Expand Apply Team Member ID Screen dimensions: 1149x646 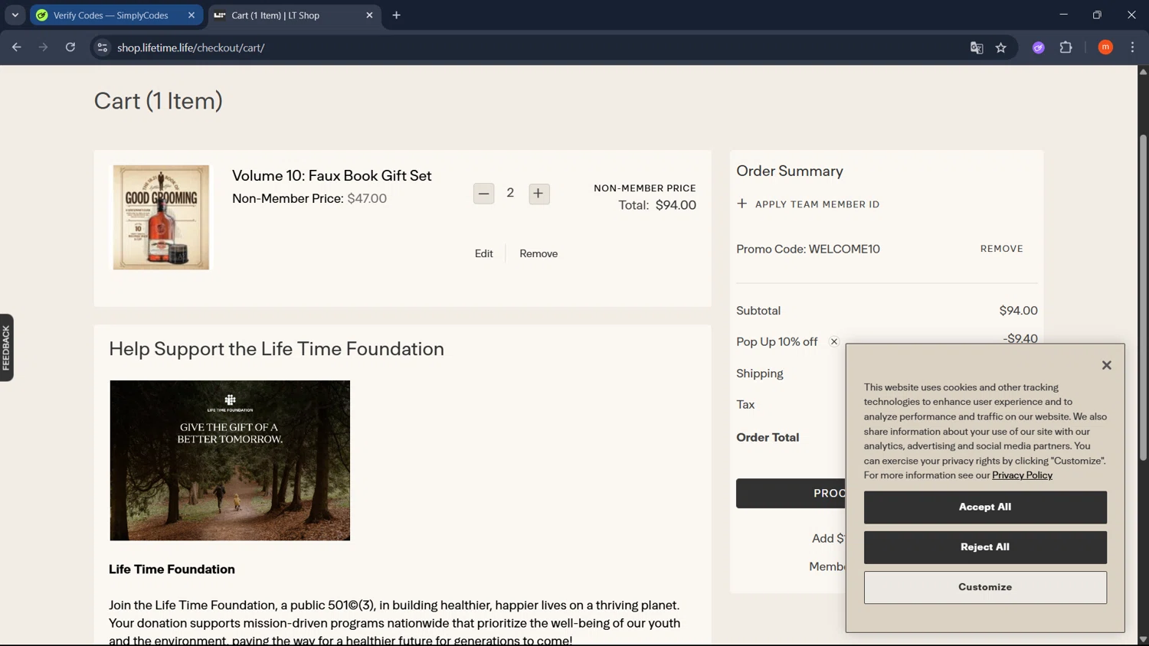pyautogui.click(x=808, y=204)
